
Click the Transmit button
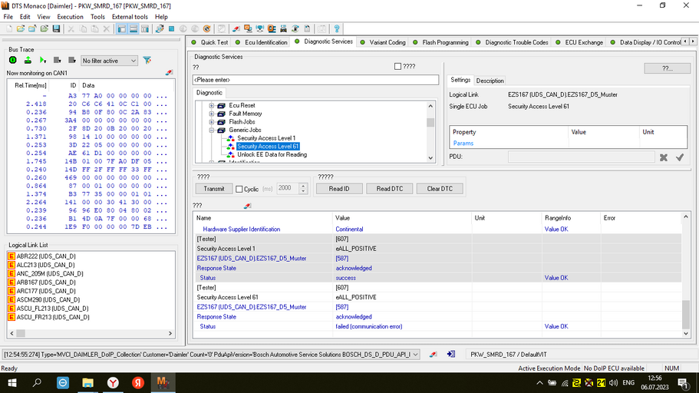pos(214,189)
